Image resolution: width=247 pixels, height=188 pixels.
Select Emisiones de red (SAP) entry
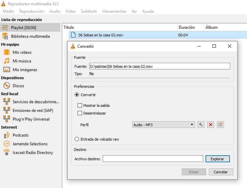click(33, 110)
